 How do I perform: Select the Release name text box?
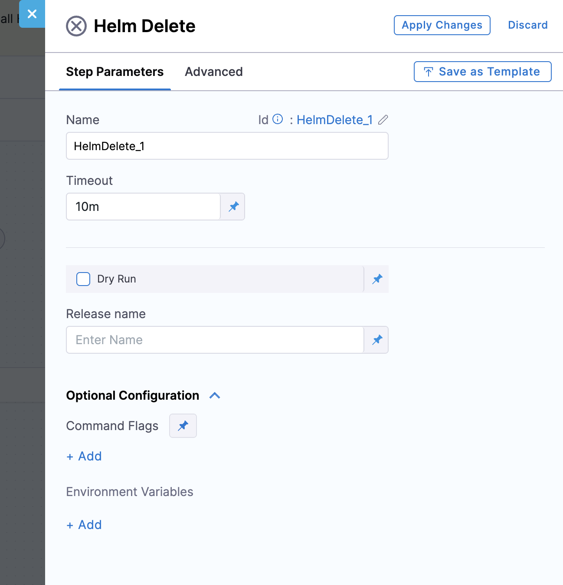215,340
